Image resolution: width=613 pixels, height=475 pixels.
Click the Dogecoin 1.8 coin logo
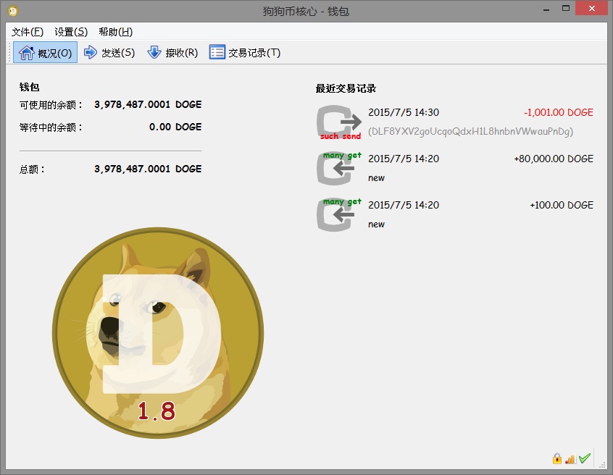[158, 333]
